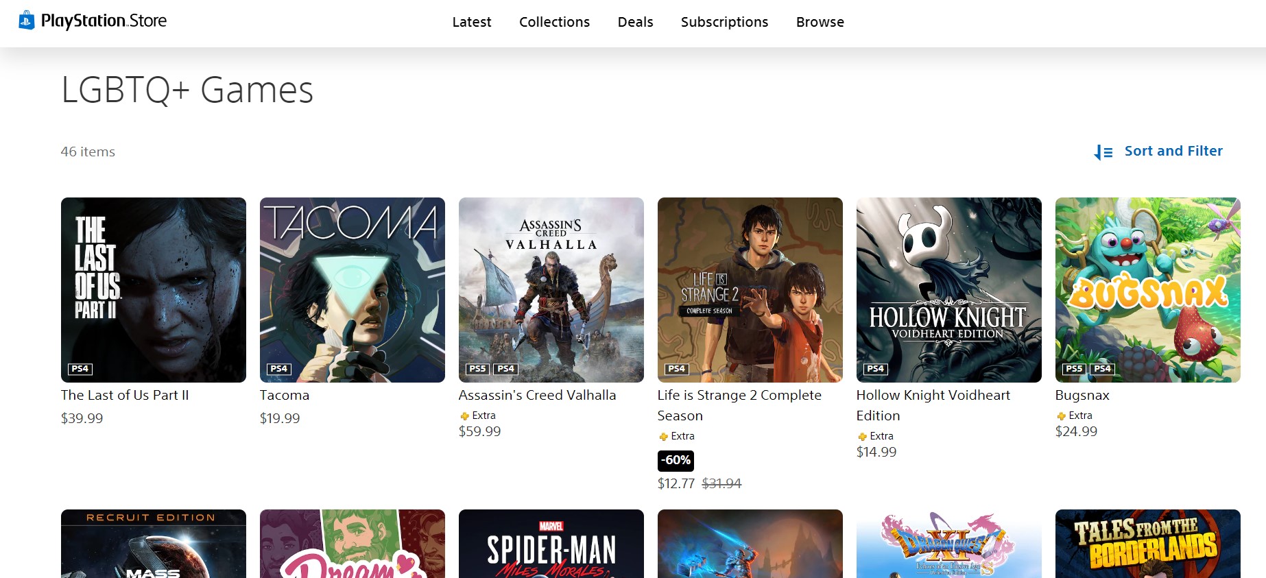Click the Extra label under Assassin's Creed Valhalla

[x=483, y=416]
